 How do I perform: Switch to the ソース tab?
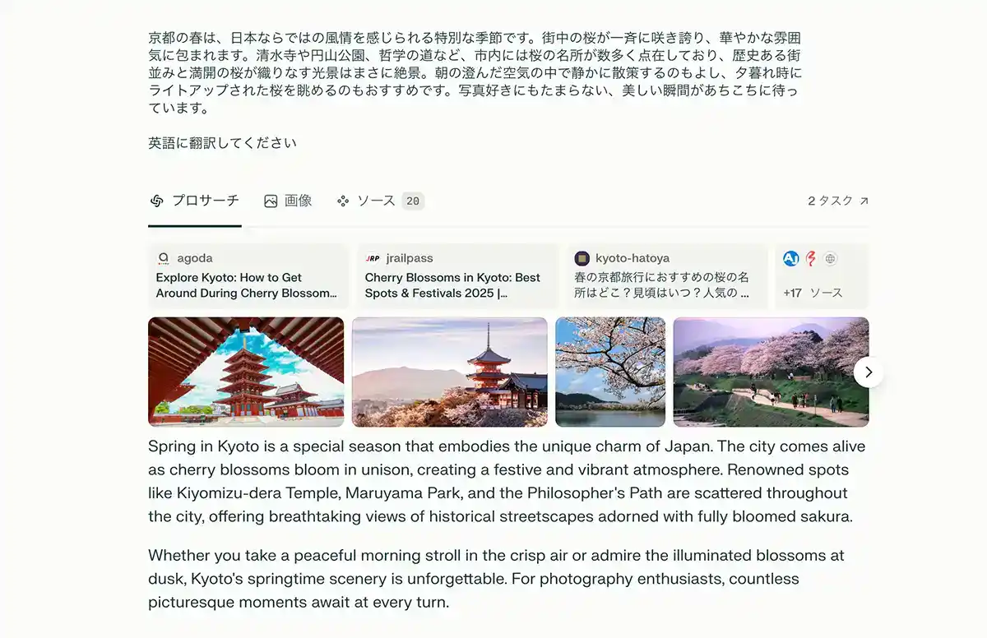(x=380, y=201)
